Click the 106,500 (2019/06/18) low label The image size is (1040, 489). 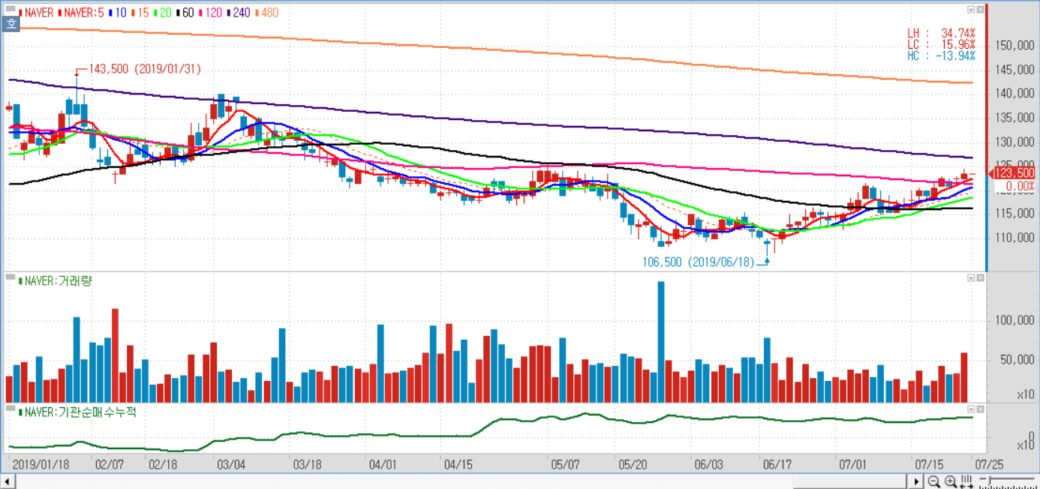click(x=699, y=262)
